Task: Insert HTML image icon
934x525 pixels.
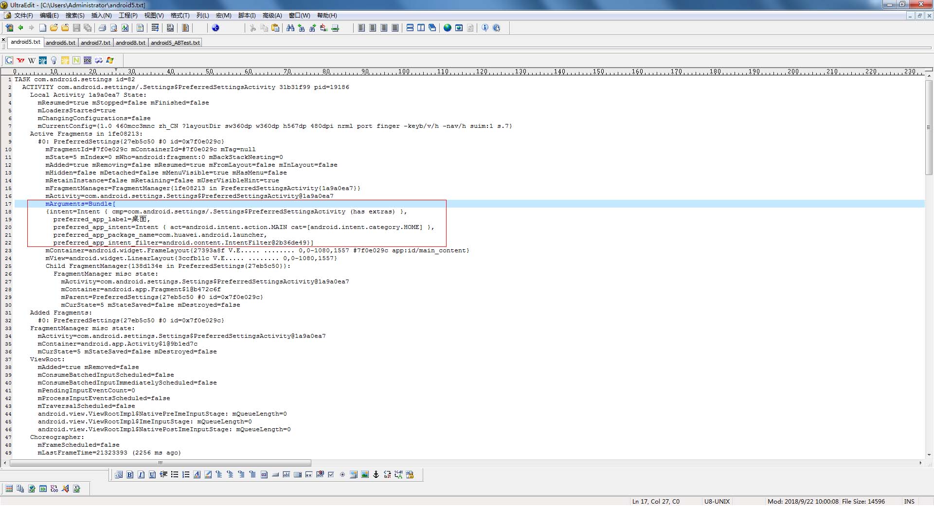Action: [365, 474]
